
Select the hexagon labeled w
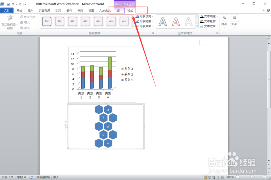coord(108,143)
